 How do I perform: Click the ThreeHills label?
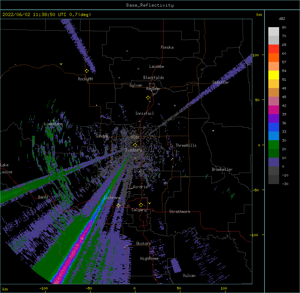[x=186, y=145]
